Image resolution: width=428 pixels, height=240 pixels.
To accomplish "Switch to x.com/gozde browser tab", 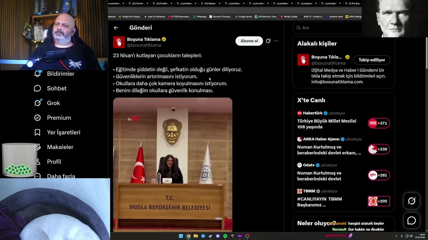I will click(306, 3).
